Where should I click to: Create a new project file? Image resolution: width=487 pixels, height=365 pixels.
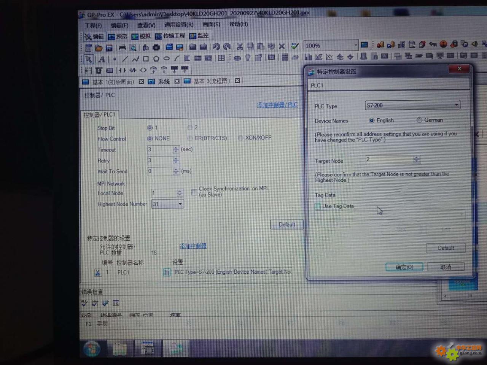pyautogui.click(x=88, y=48)
